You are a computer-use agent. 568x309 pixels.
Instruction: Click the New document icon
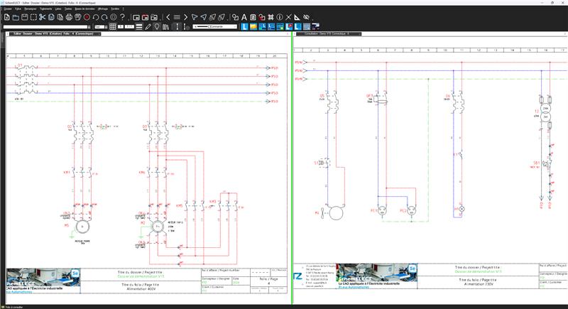(x=6, y=16)
